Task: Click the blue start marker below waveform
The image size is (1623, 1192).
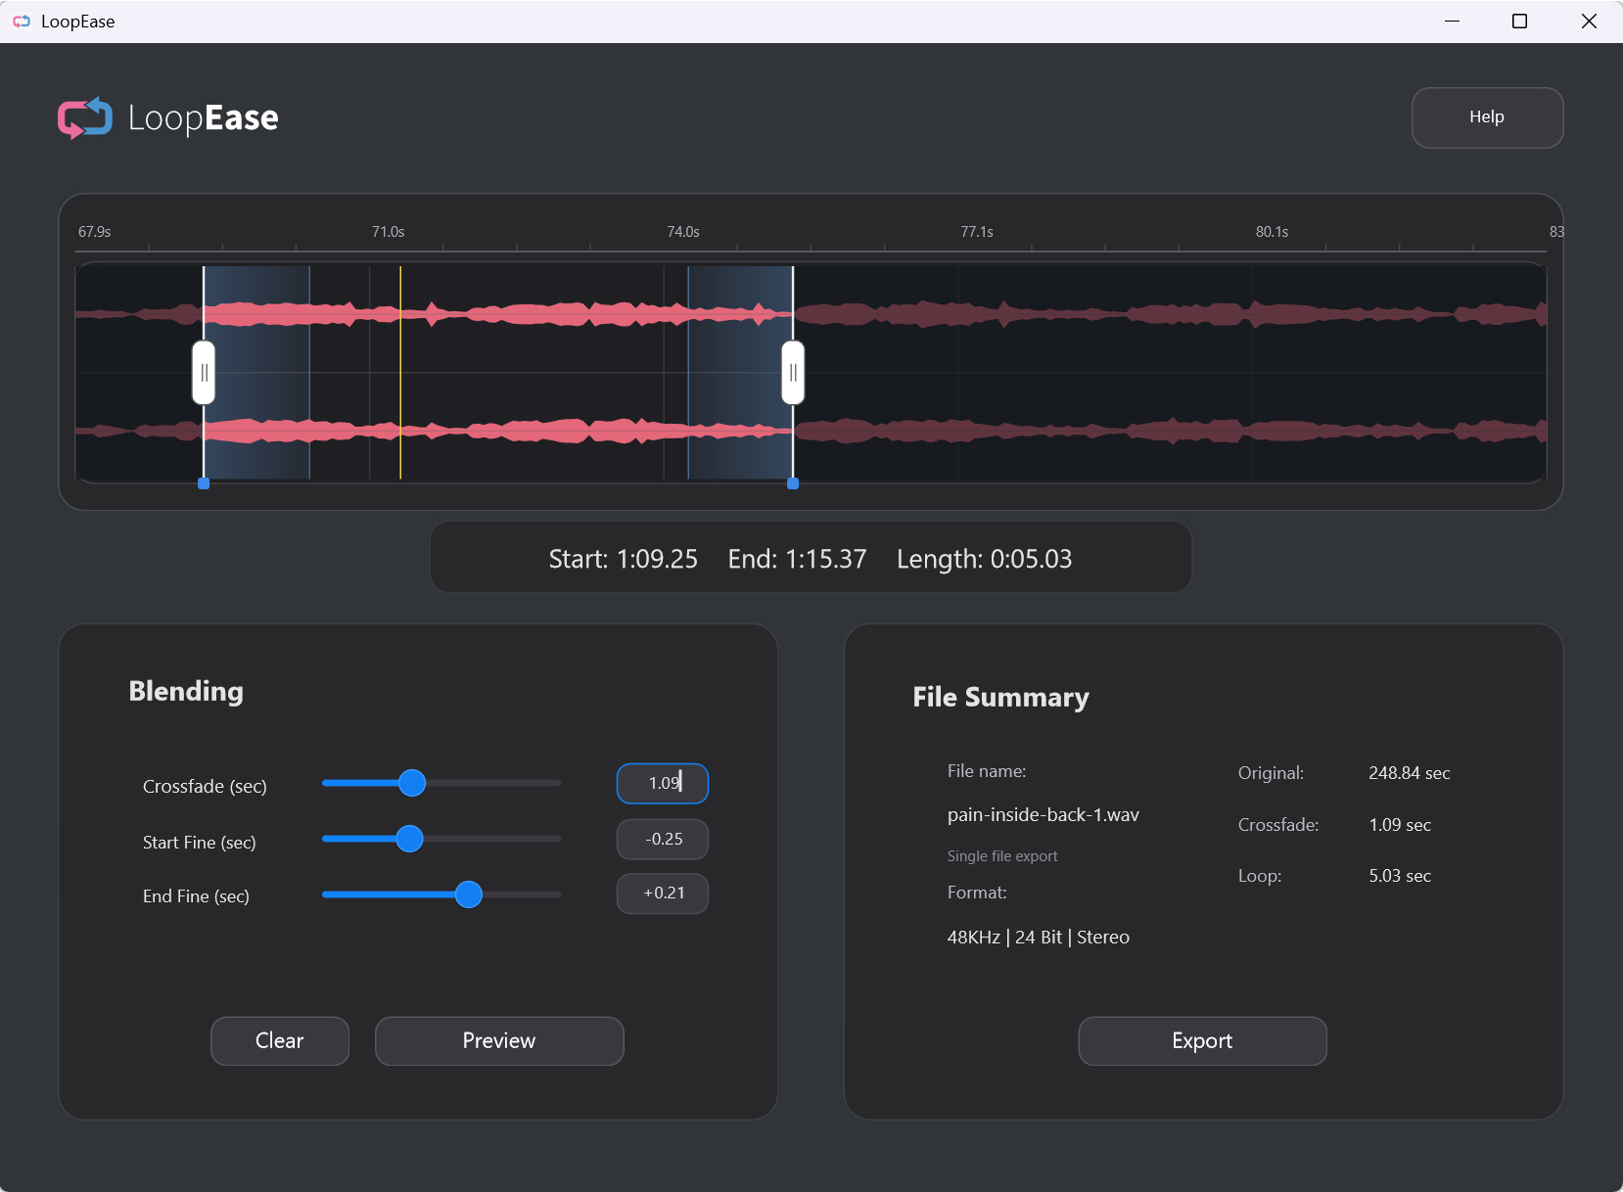Action: tap(204, 483)
